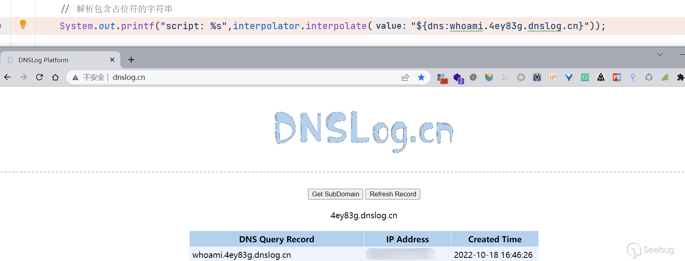The width and height of the screenshot is (685, 261).
Task: Click 'printf' in the code editor
Action: 138,26
